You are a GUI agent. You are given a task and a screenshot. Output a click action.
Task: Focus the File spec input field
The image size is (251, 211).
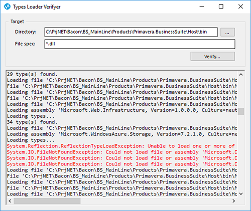(x=140, y=44)
